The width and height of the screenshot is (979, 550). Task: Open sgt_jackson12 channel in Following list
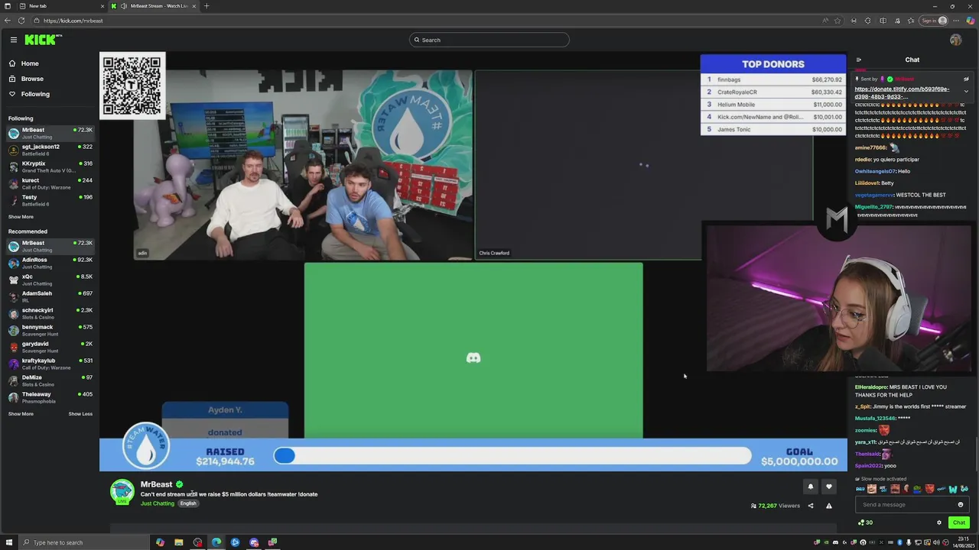(50, 150)
